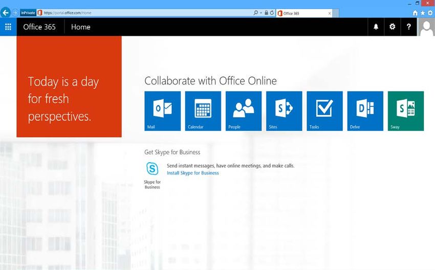Open browser Tools gear icon
This screenshot has height=270, width=435.
coord(430,13)
